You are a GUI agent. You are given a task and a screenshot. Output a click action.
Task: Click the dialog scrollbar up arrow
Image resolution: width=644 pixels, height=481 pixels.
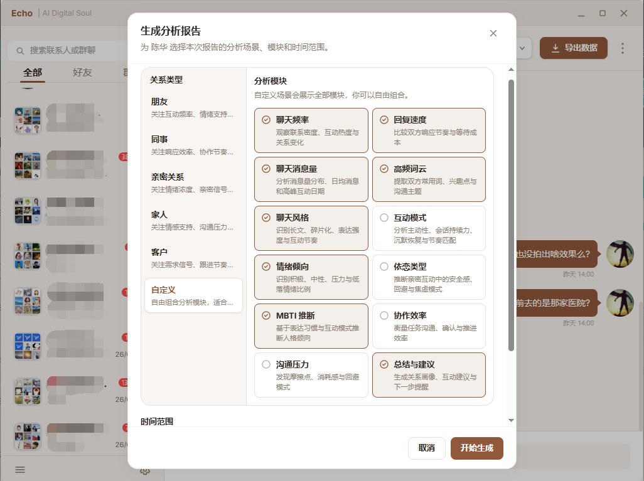click(511, 70)
